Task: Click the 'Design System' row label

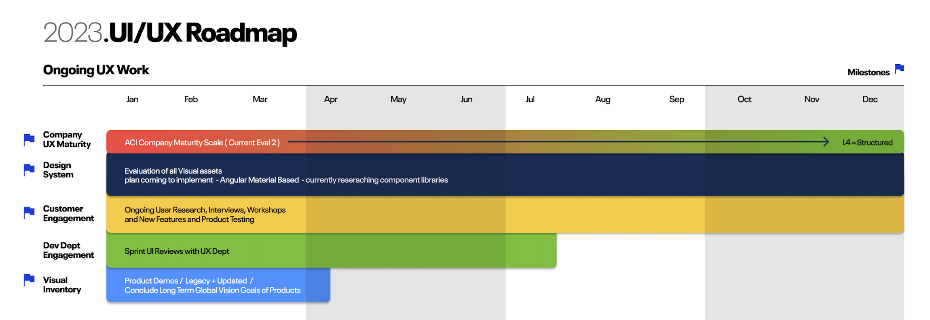Action: 58,170
